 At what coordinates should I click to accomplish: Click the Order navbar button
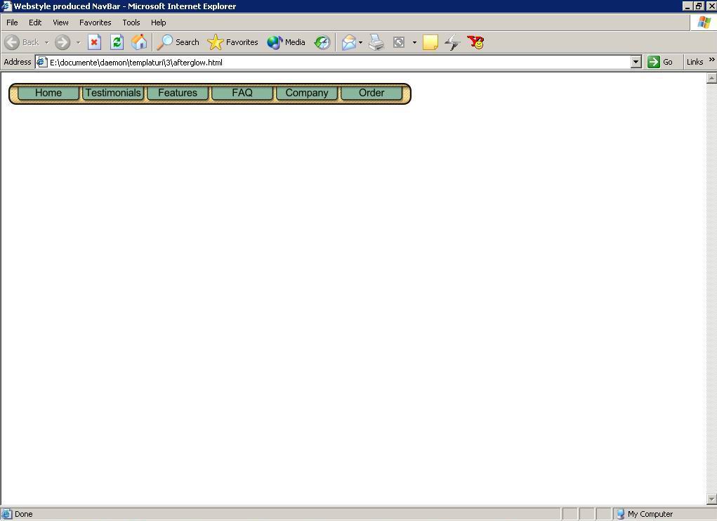[371, 93]
